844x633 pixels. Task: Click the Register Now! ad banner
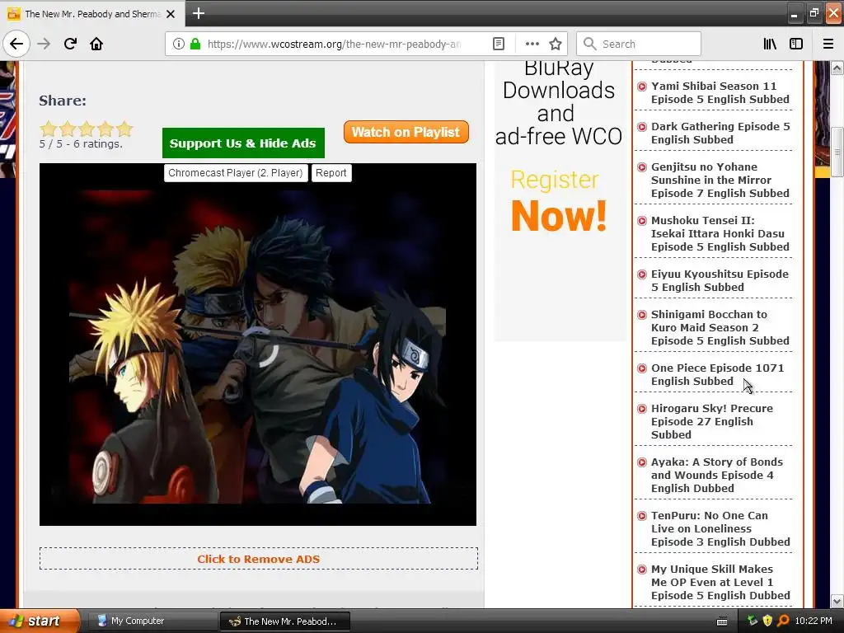coord(560,202)
